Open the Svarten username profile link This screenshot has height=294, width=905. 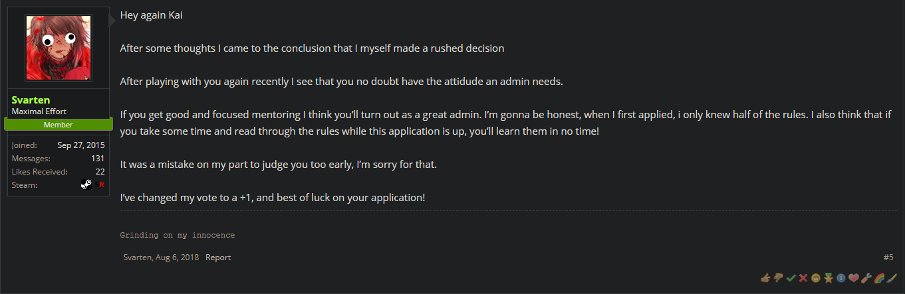[31, 100]
